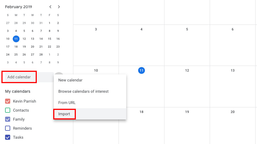The image size is (257, 144).
Task: Click the February 2019 month label
Action: point(19,7)
